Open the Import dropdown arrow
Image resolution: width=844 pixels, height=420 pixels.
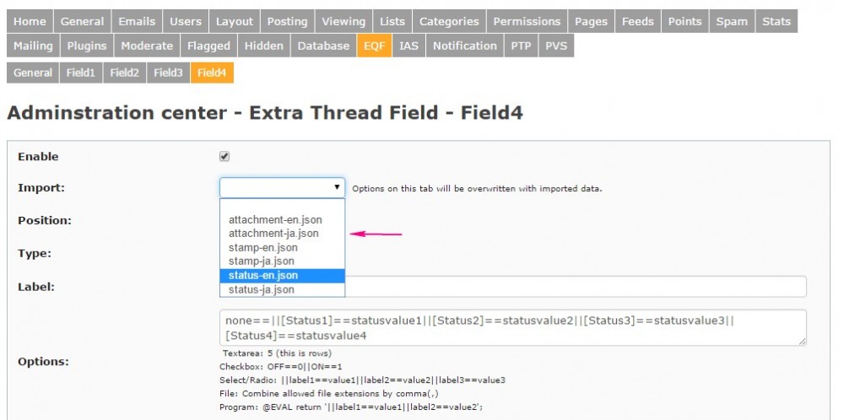337,187
